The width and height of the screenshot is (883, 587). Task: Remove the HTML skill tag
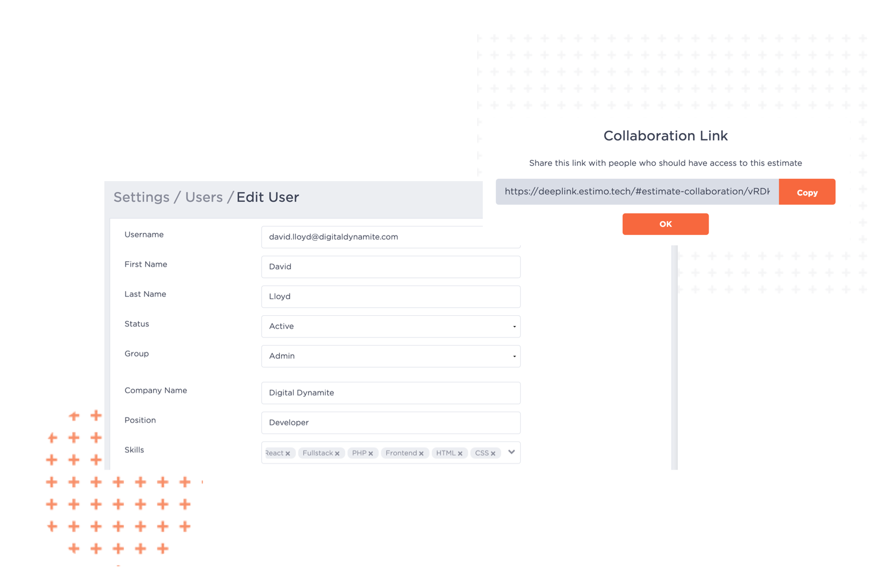pos(460,453)
